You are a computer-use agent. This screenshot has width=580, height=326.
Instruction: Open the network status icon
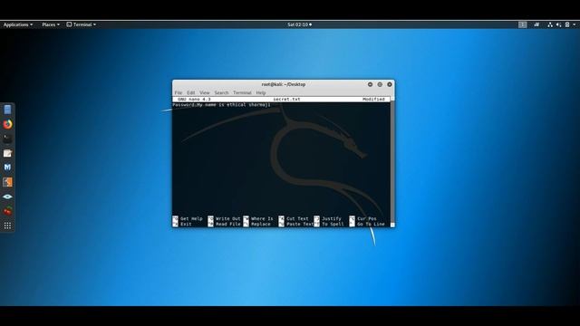point(550,24)
